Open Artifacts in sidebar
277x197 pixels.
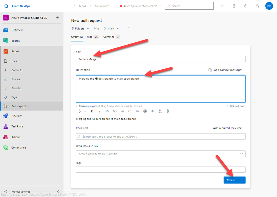point(16,137)
